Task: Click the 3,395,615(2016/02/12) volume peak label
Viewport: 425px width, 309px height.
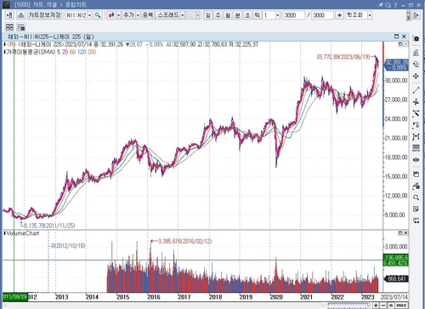Action: click(184, 241)
